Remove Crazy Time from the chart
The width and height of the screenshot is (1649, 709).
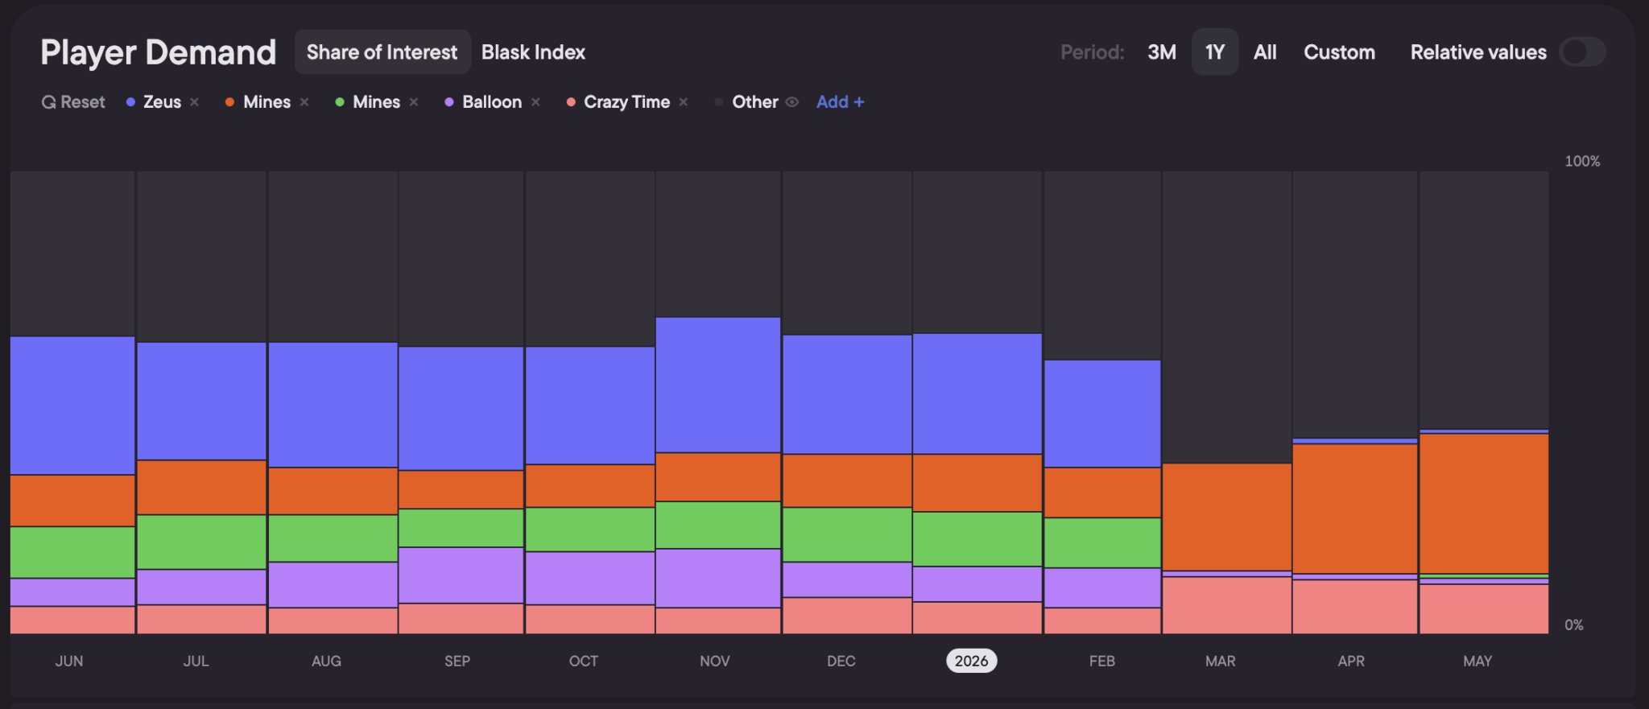[684, 102]
